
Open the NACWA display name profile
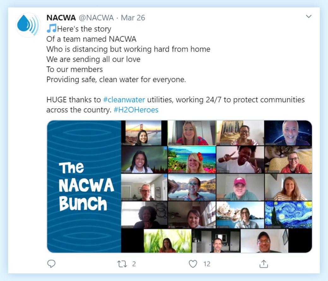tap(61, 18)
